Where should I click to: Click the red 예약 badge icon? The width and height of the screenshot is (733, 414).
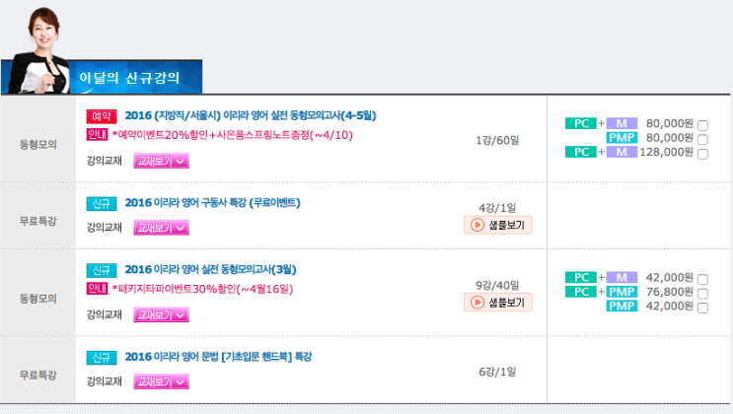coord(103,115)
